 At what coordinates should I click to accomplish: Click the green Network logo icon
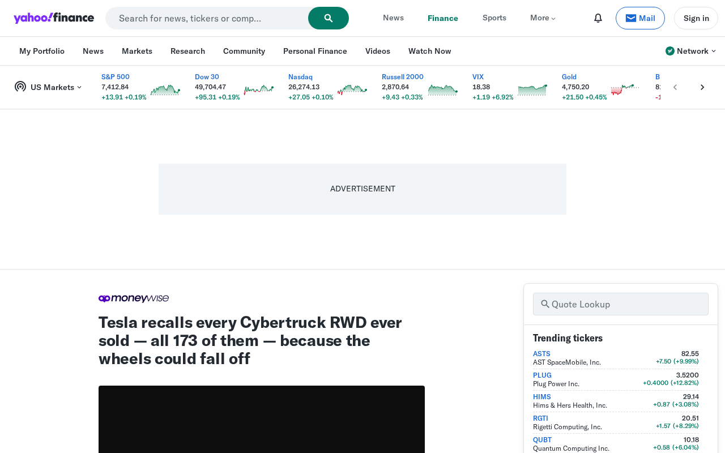670,51
